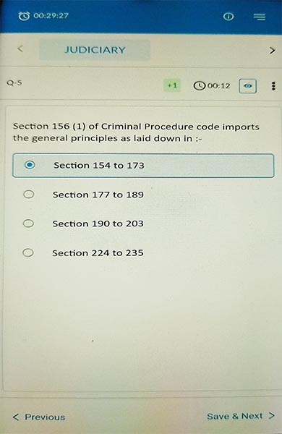Click Save & Next button

point(241,416)
